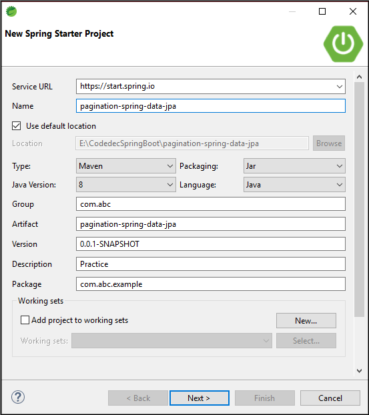Open the Type dropdown showing Maven
The image size is (369, 415).
point(126,166)
